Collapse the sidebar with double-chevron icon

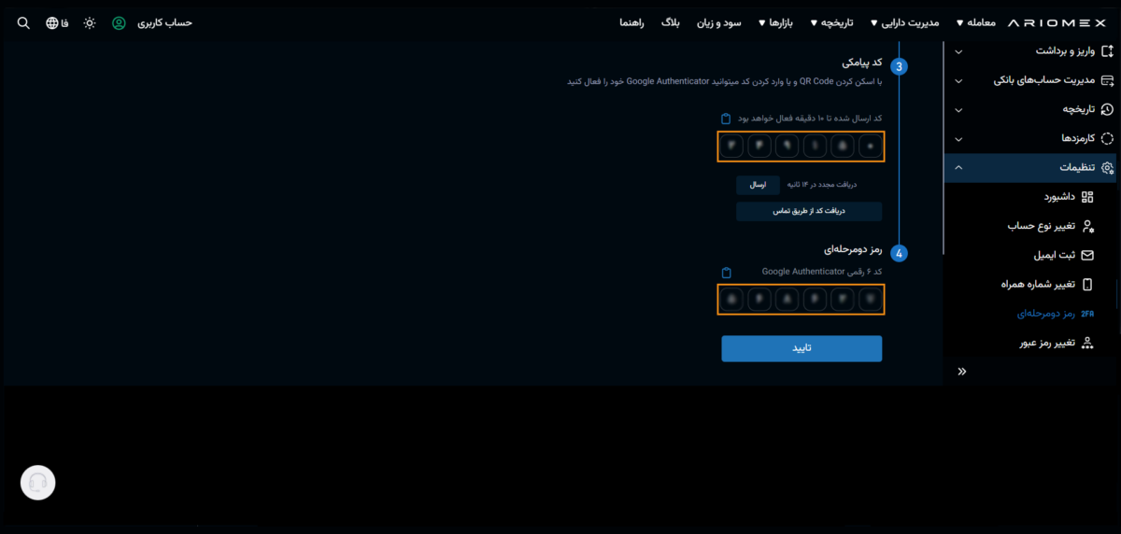pyautogui.click(x=962, y=372)
